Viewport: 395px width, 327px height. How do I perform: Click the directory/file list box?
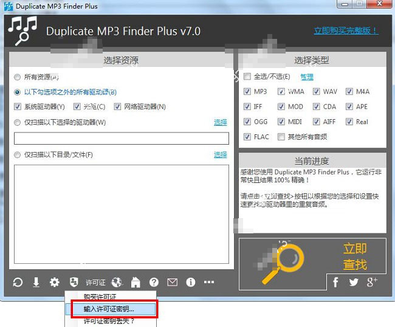coord(122,214)
